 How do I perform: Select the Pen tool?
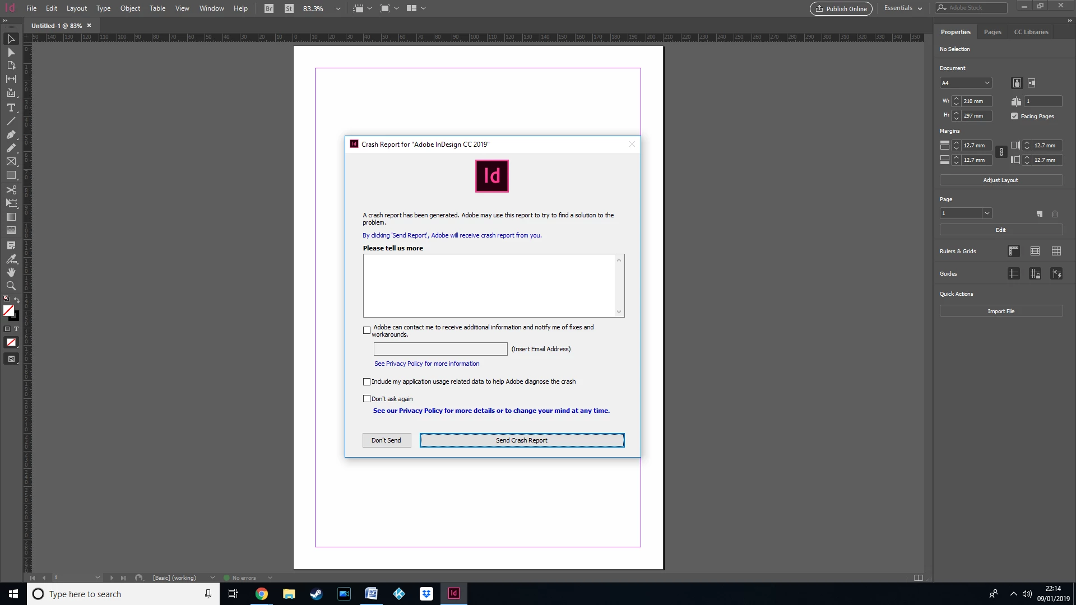11,134
